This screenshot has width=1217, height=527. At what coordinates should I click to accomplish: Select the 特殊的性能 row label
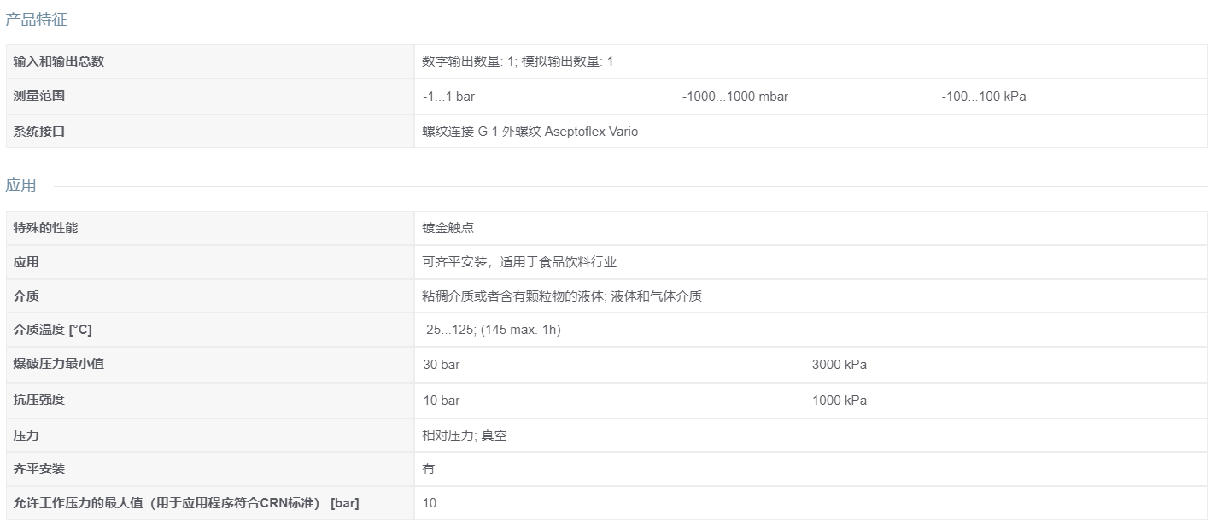(x=45, y=228)
